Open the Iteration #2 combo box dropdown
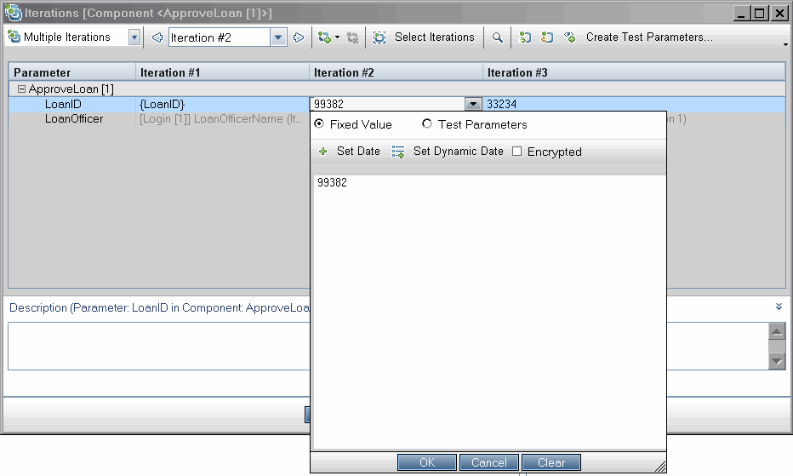 point(277,37)
